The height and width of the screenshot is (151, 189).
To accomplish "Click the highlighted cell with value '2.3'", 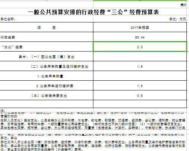I will tap(140, 47).
